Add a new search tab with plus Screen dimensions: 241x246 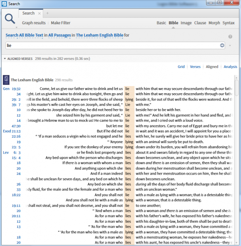[x=47, y=13]
